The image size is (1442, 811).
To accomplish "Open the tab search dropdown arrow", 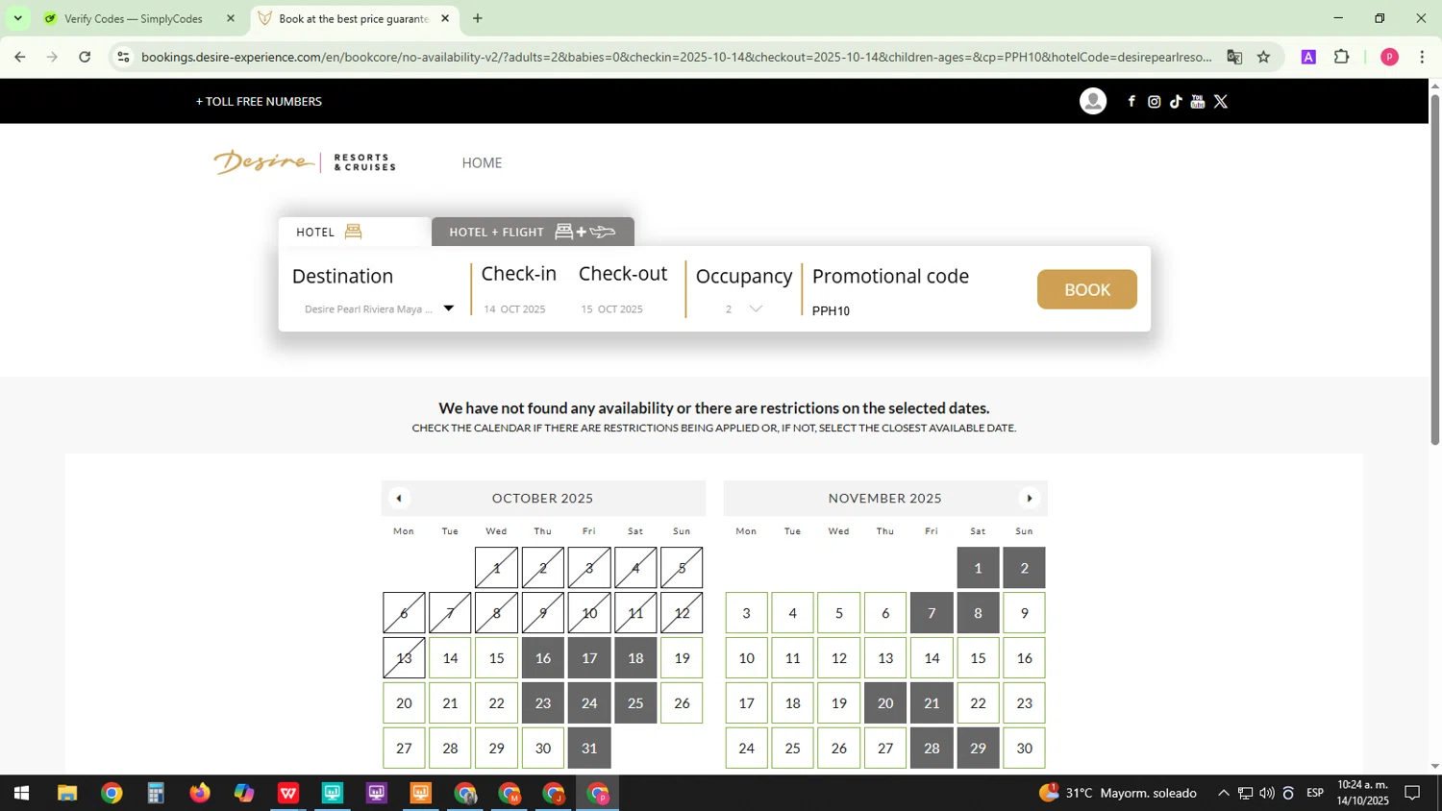I will (17, 18).
